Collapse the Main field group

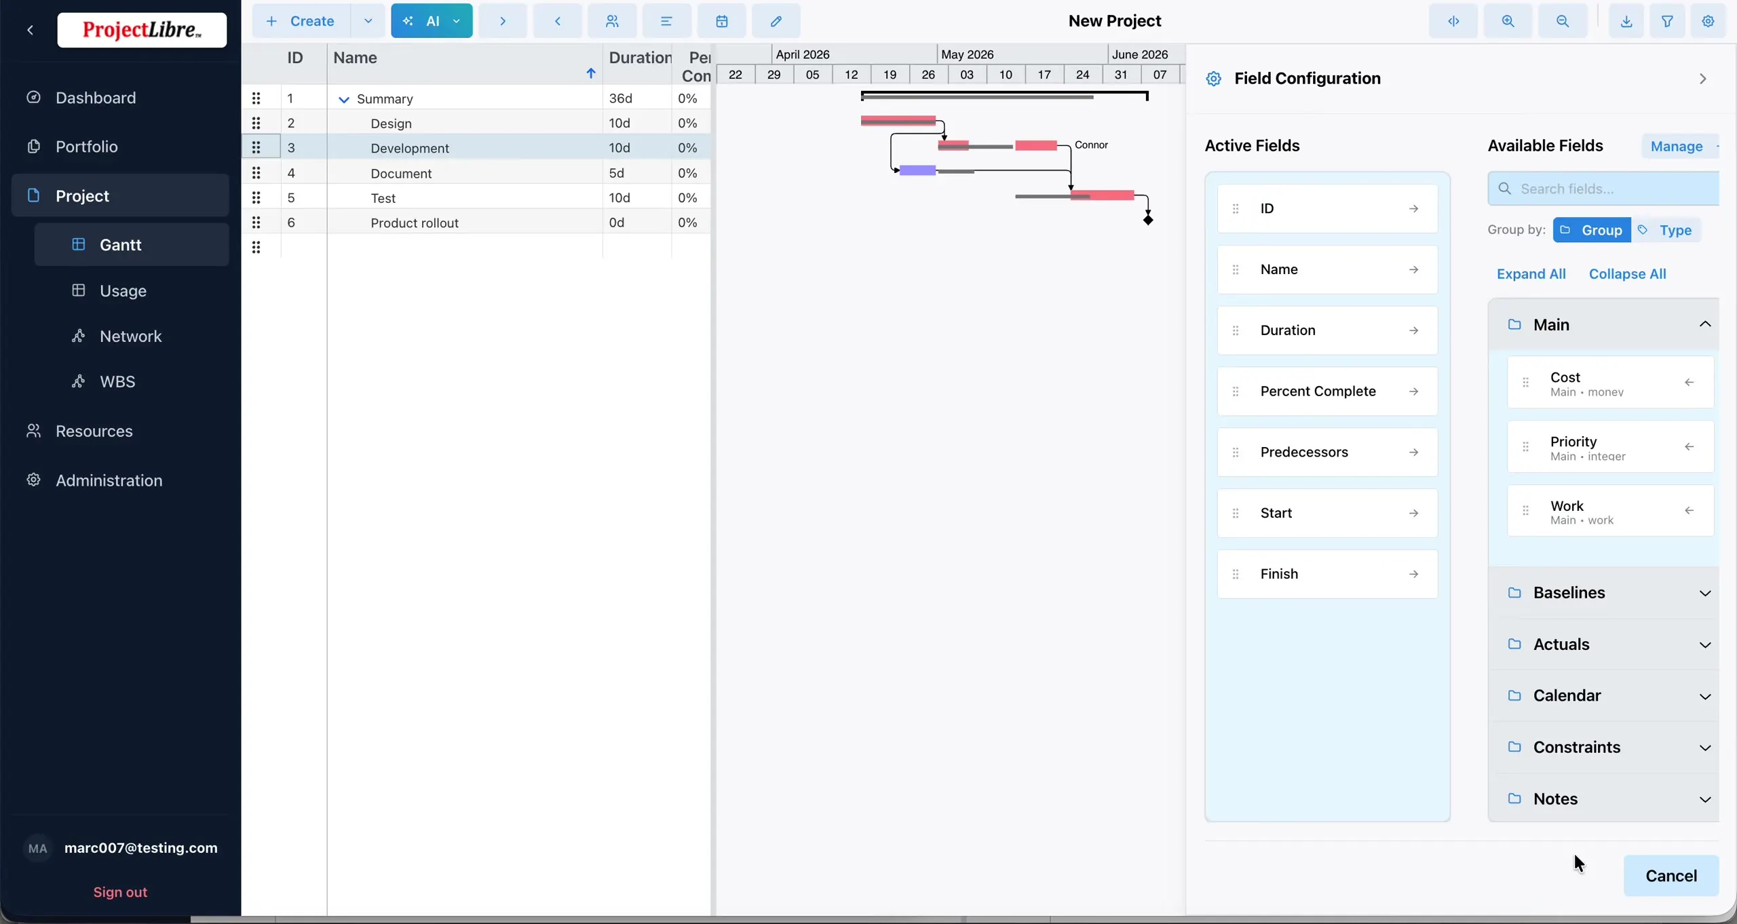(1704, 324)
